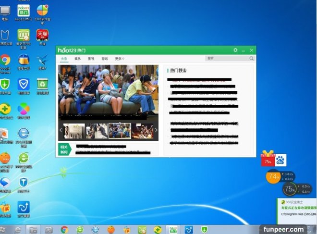Image resolution: width=317 pixels, height=234 pixels.
Task: Show next thumbnails with right carousel arrow
Action: (x=156, y=130)
